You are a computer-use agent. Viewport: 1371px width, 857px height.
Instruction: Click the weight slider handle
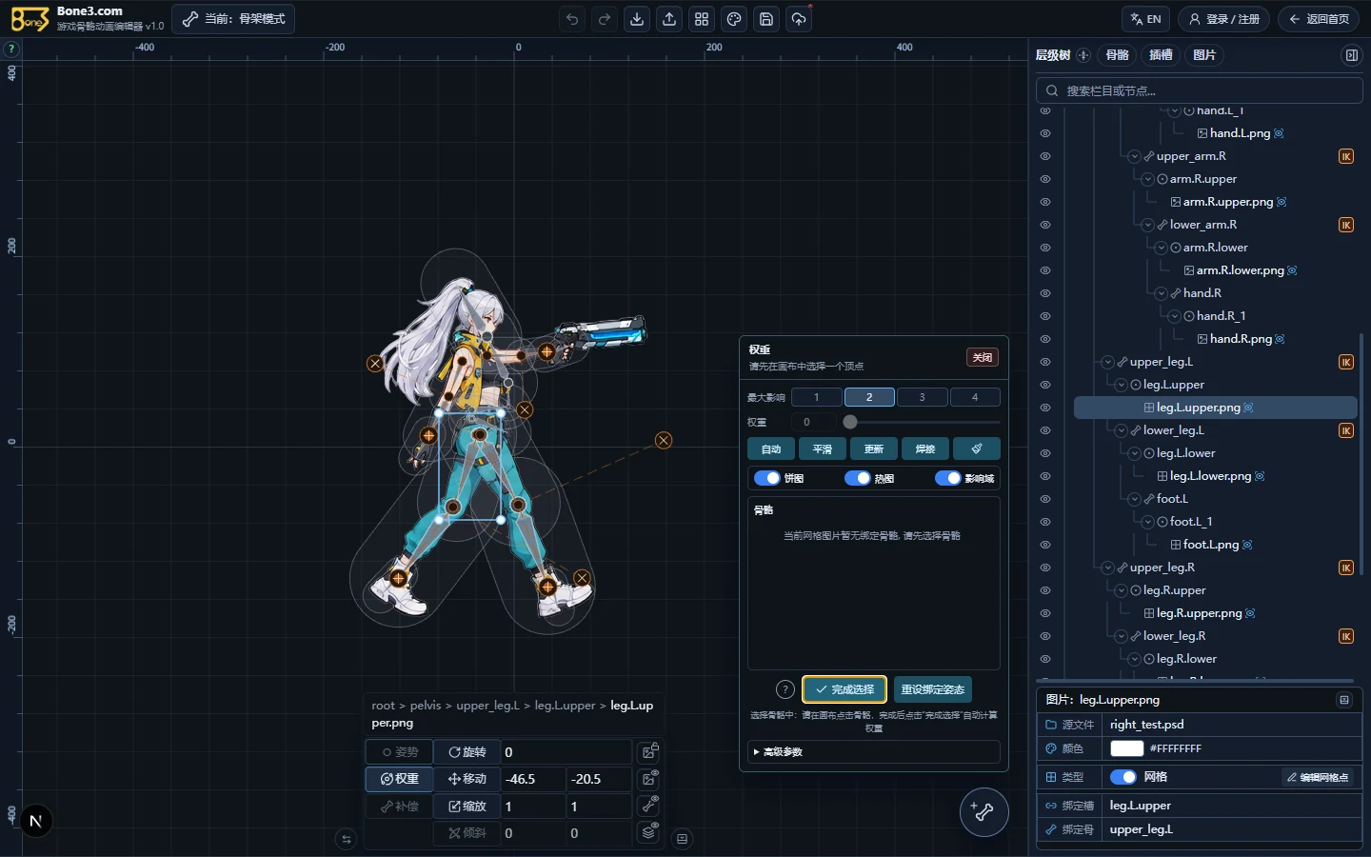coord(850,422)
